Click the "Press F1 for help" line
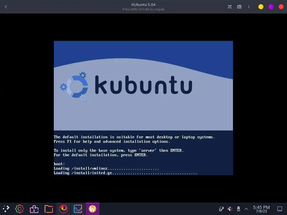Image resolution: width=287 pixels, height=215 pixels. [x=112, y=141]
